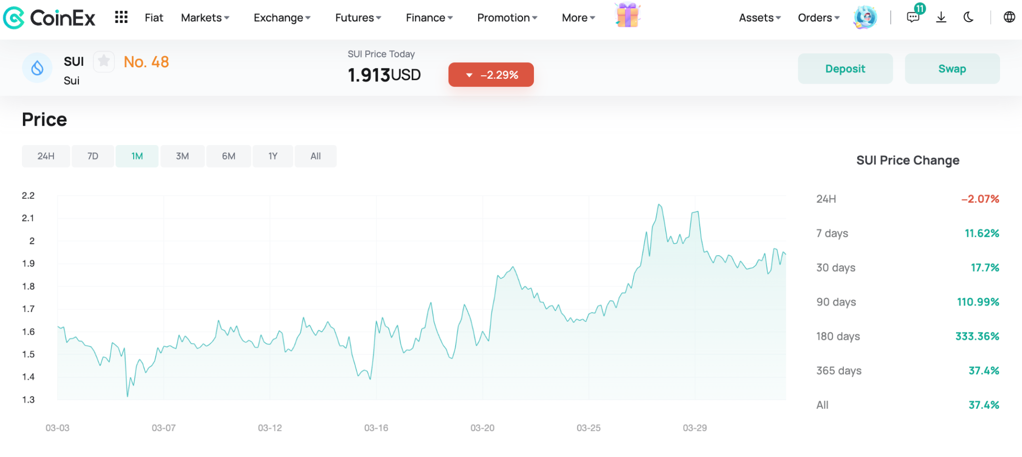The width and height of the screenshot is (1022, 457).
Task: Toggle the SUI favorite star
Action: click(104, 61)
